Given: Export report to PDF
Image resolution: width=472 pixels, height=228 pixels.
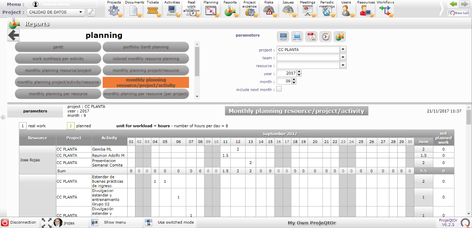Looking at the screenshot, I should tap(311, 37).
